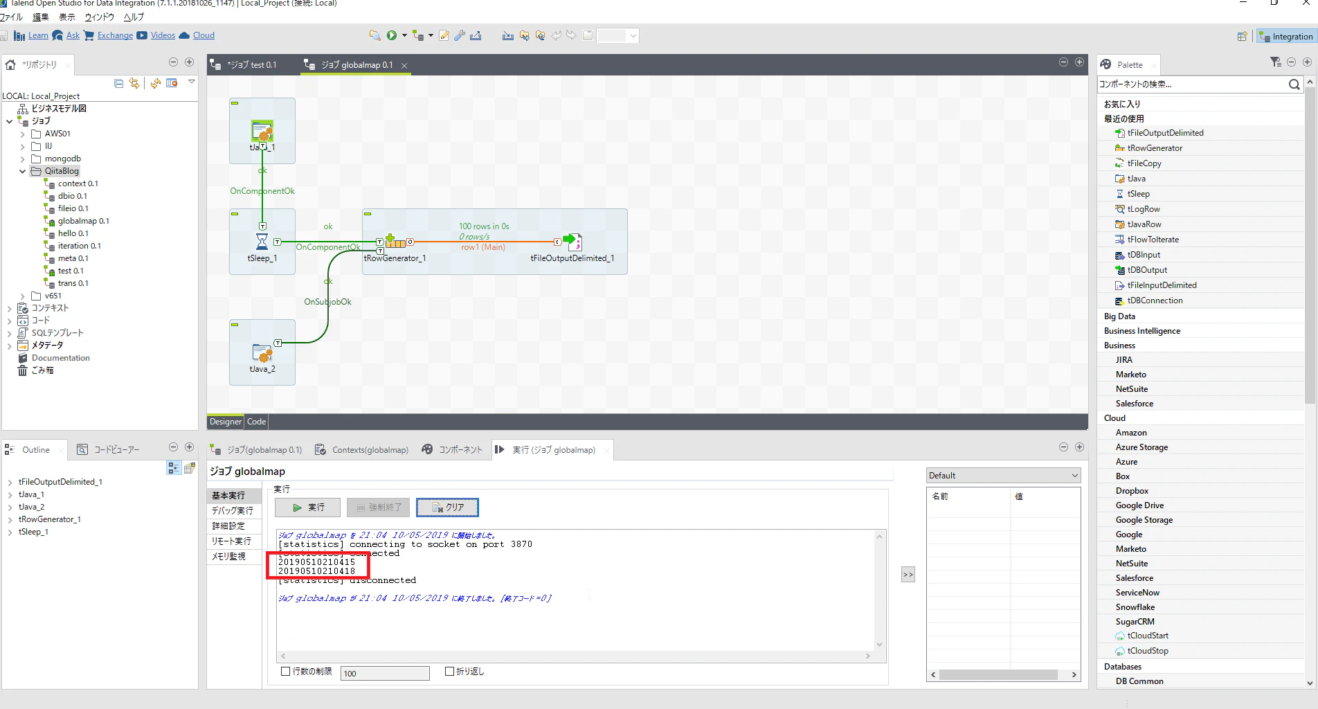Click the pencil edit toolbar icon

pos(444,35)
